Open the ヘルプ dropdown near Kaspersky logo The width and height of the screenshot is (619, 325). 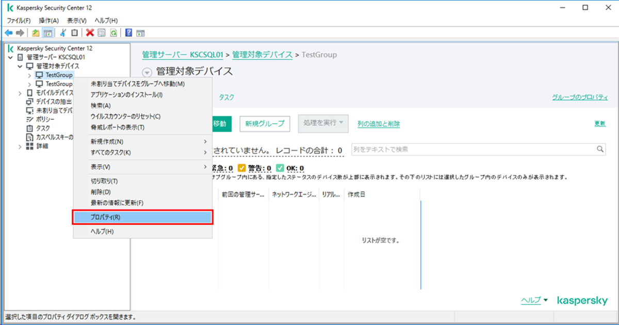tap(534, 300)
